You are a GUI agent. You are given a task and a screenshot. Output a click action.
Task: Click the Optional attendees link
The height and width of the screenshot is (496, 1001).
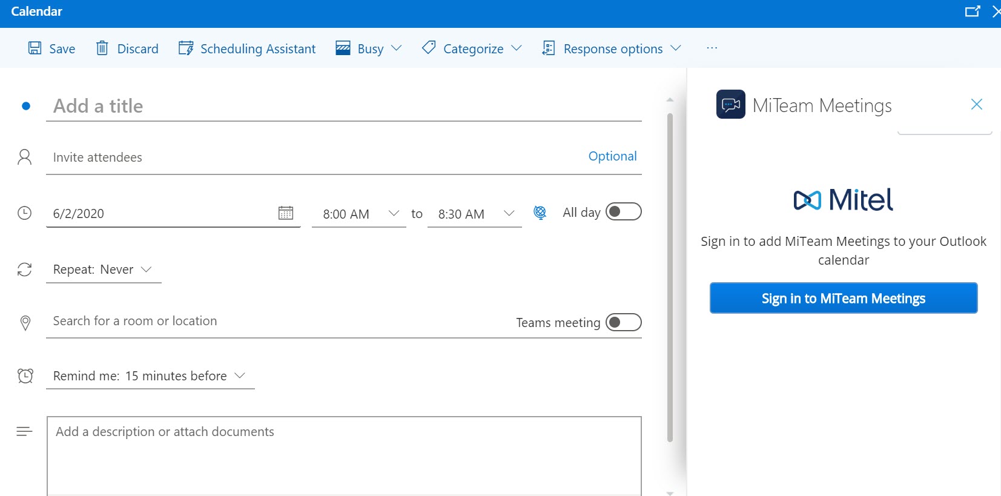tap(612, 156)
